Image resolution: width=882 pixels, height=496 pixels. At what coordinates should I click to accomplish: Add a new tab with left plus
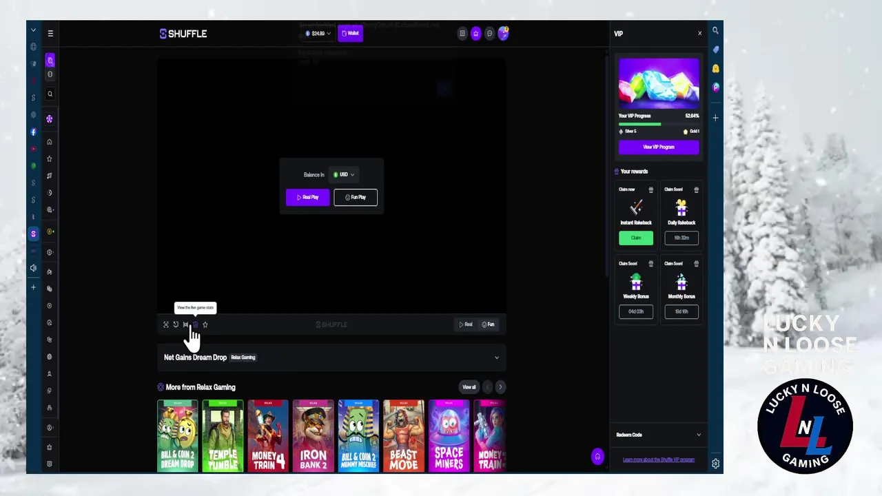(x=33, y=287)
